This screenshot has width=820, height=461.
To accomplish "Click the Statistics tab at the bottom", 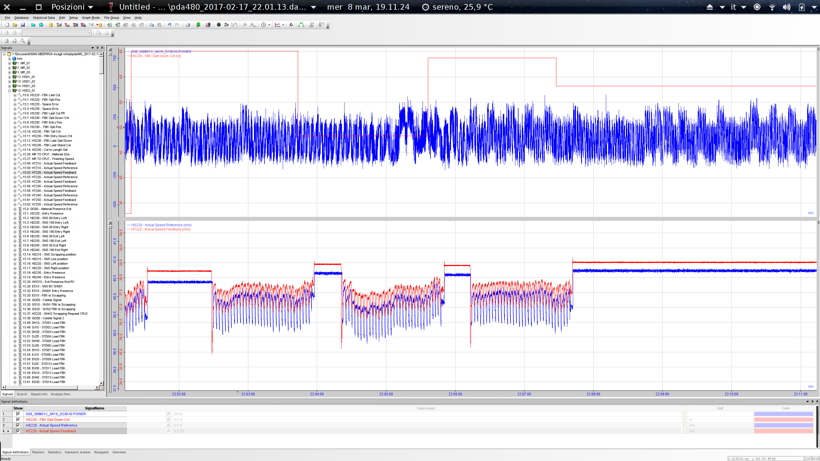I will click(x=54, y=452).
